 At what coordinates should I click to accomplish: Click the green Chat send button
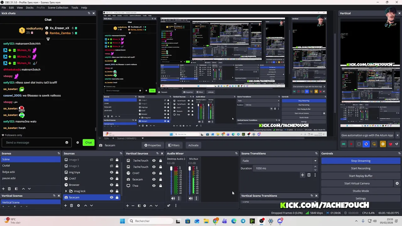pyautogui.click(x=89, y=143)
